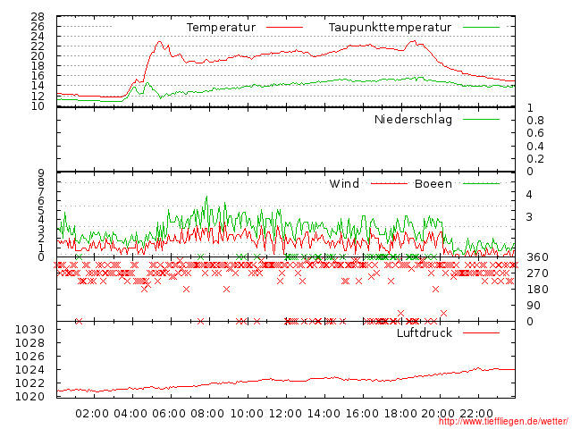Click the green Niederschlag legend line
572x429 pixels.
[481, 119]
